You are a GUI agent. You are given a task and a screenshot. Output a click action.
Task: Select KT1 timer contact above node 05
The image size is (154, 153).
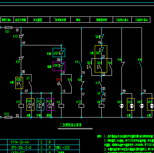coord(21,58)
